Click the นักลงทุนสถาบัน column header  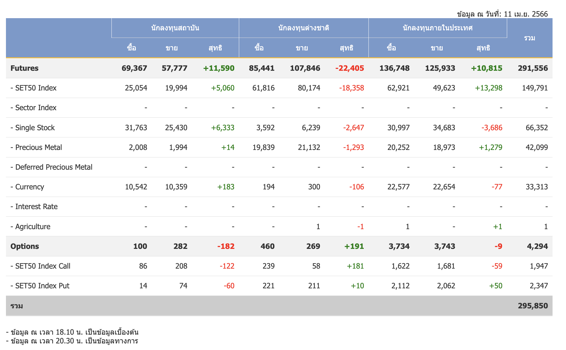175,28
